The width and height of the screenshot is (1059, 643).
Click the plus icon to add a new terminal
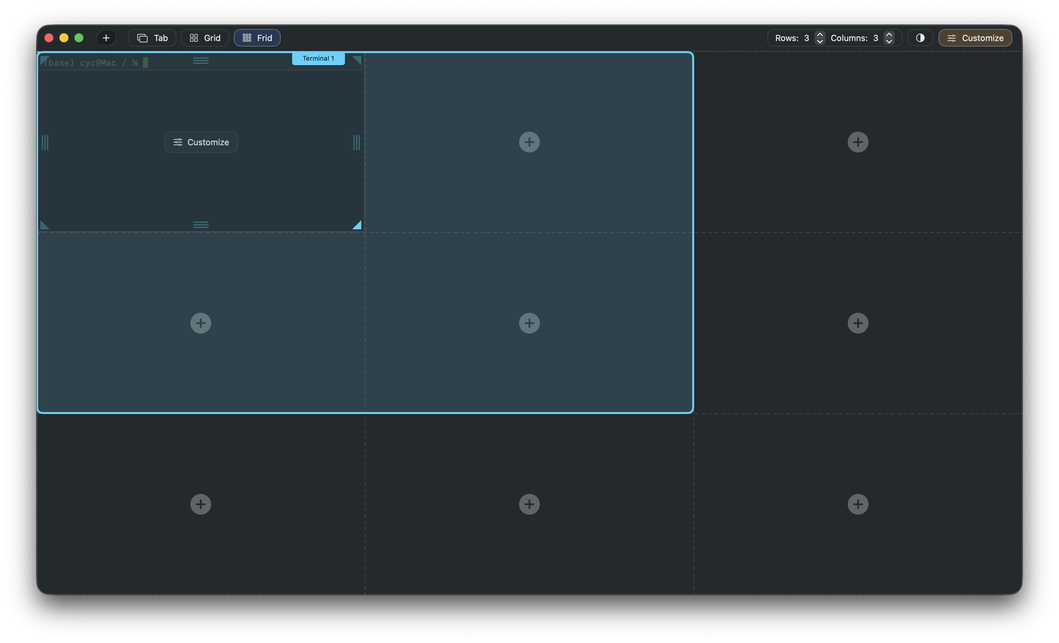pyautogui.click(x=106, y=37)
